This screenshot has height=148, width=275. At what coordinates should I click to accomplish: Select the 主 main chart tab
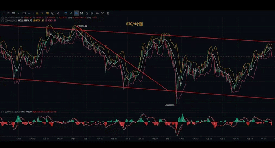click(37, 13)
